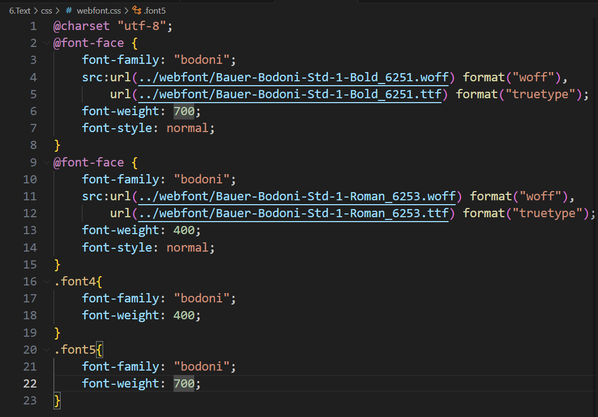Image resolution: width=598 pixels, height=417 pixels.
Task: Open the Bold_6251.woff URL link on line 4
Action: click(x=294, y=78)
